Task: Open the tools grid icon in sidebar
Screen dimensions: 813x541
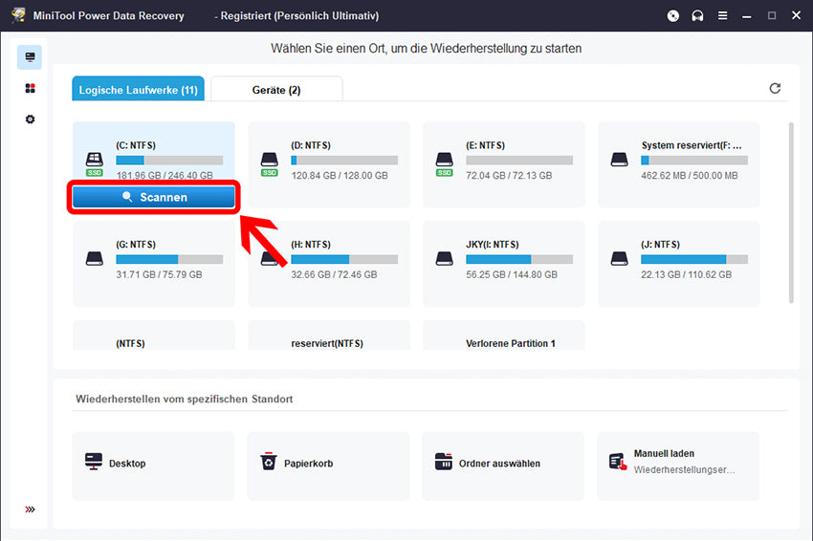Action: pyautogui.click(x=30, y=89)
